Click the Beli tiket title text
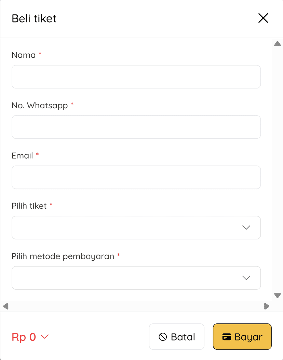This screenshot has height=360, width=283. (34, 18)
